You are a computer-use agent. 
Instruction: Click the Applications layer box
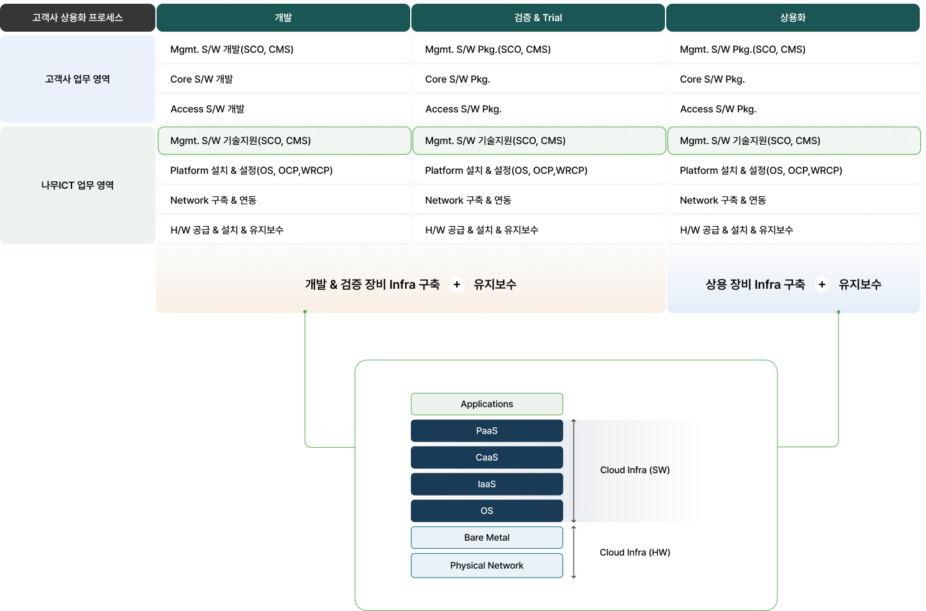[x=487, y=404]
